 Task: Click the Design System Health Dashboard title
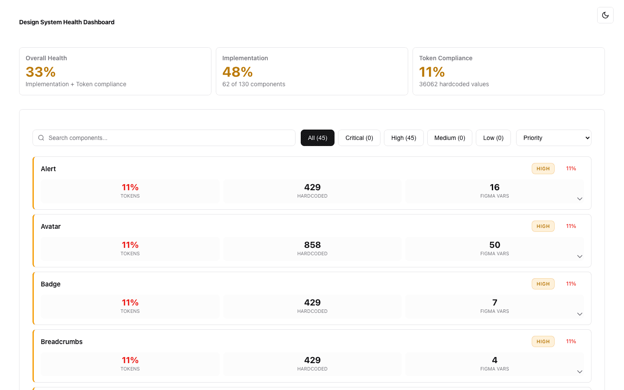tap(67, 22)
